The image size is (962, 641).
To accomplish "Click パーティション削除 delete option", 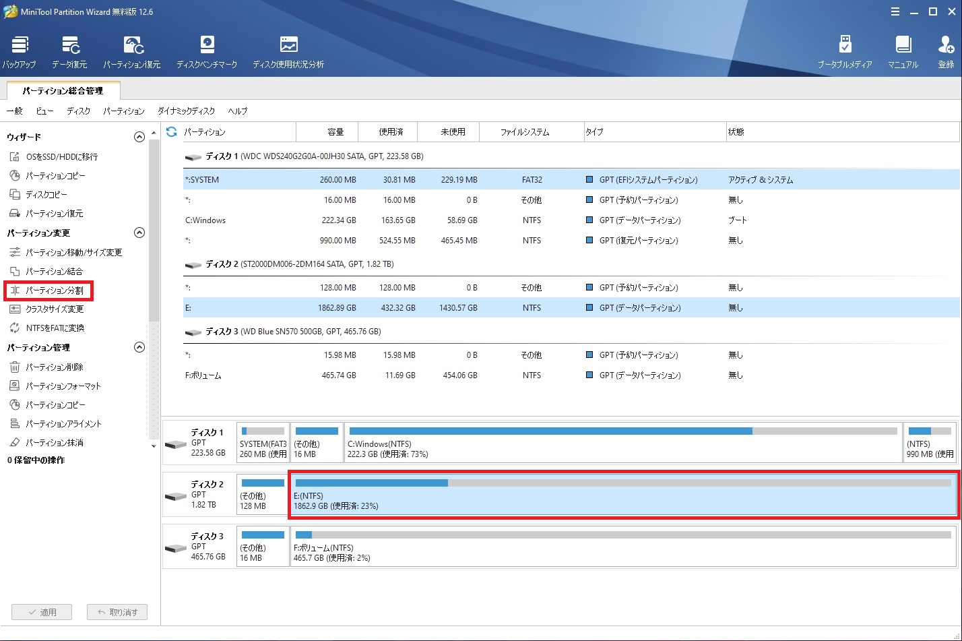I will pos(46,367).
